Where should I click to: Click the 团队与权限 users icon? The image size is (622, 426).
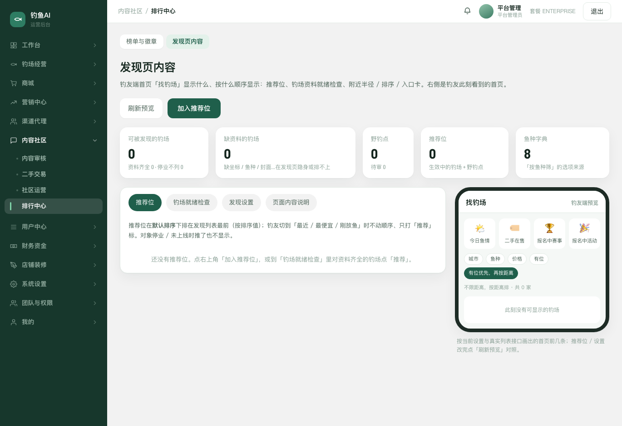(x=14, y=303)
